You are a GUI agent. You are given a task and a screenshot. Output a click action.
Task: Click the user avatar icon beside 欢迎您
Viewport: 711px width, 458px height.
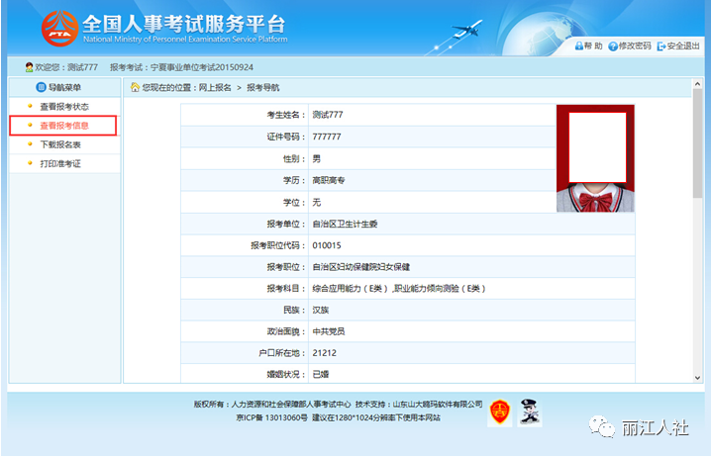(x=30, y=67)
